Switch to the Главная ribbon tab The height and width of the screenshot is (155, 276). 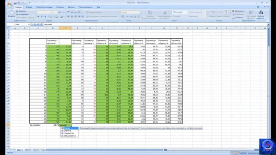coord(18,7)
